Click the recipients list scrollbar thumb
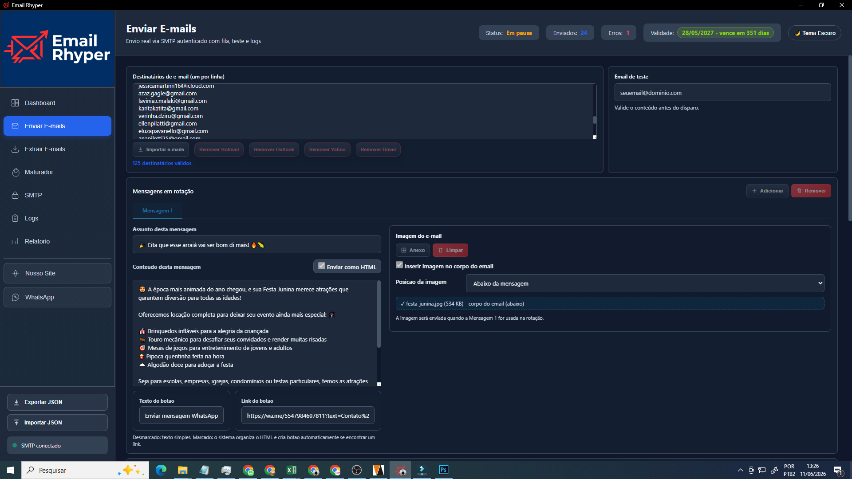852x479 pixels. (x=595, y=120)
